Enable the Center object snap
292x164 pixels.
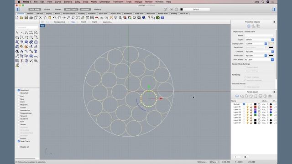pyautogui.click(x=19, y=108)
